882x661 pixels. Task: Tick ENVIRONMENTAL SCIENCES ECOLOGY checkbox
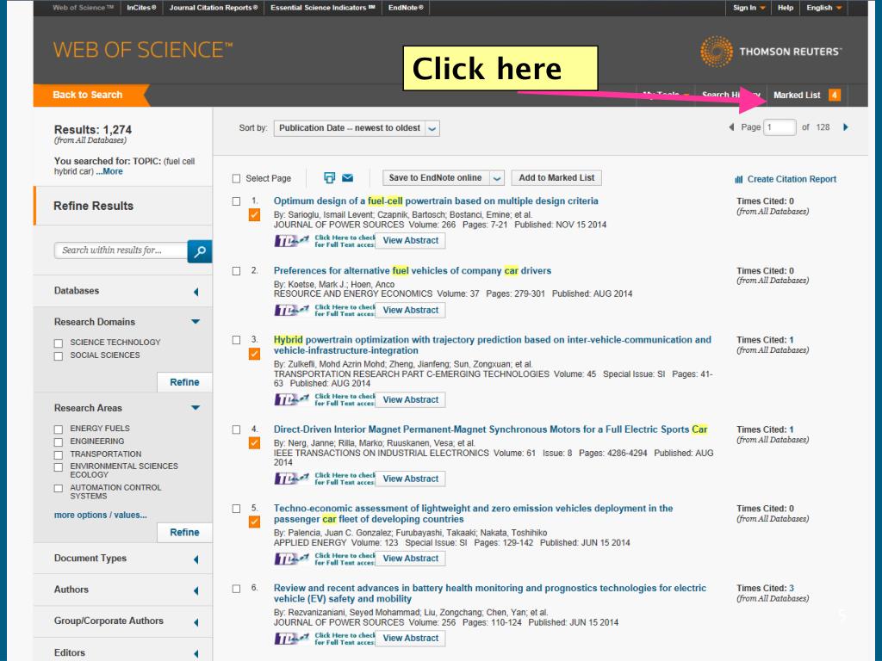58,467
